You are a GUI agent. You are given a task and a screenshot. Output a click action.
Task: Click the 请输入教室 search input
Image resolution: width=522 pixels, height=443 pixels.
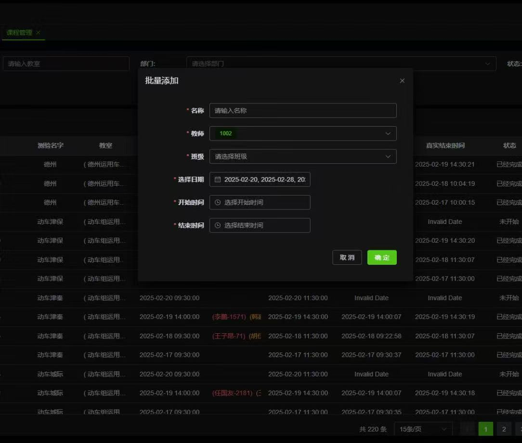[x=66, y=64]
